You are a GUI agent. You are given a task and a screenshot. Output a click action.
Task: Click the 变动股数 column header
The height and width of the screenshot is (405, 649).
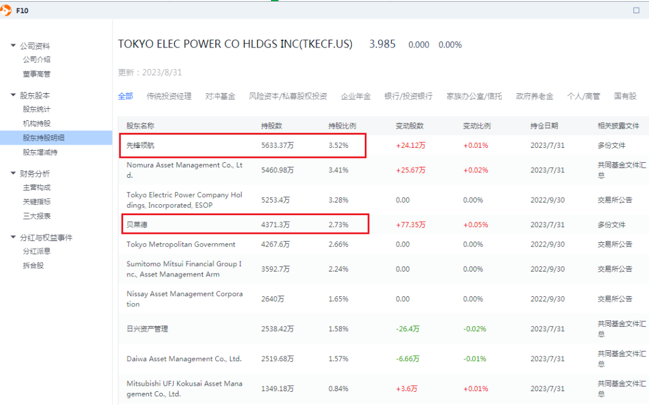409,126
